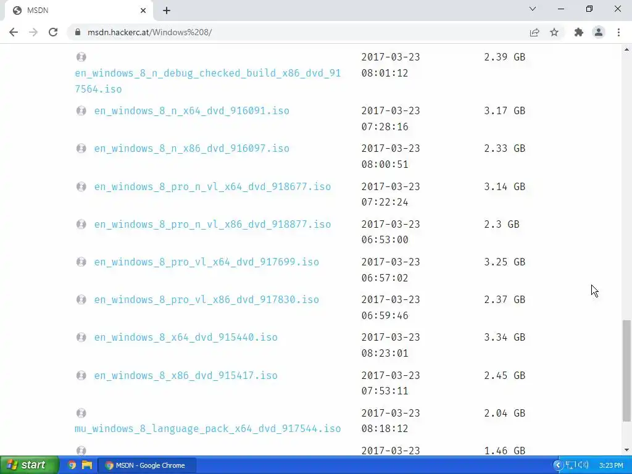Click the file icon beside en_windows_8_pro_vl_x86 iso
The image size is (632, 474).
81,299
